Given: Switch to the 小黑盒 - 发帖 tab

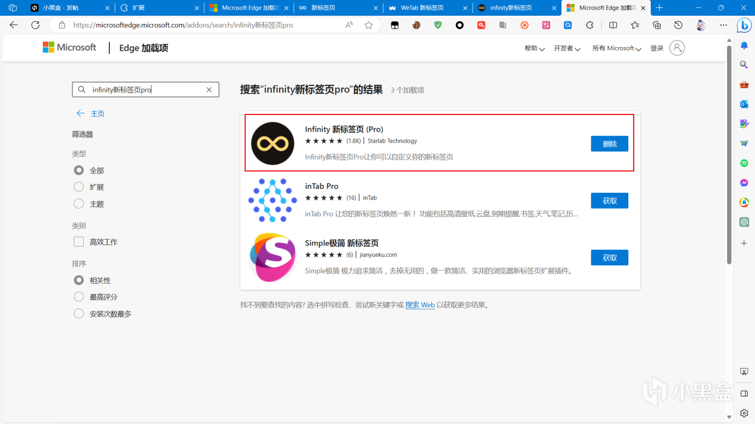Looking at the screenshot, I should click(70, 8).
